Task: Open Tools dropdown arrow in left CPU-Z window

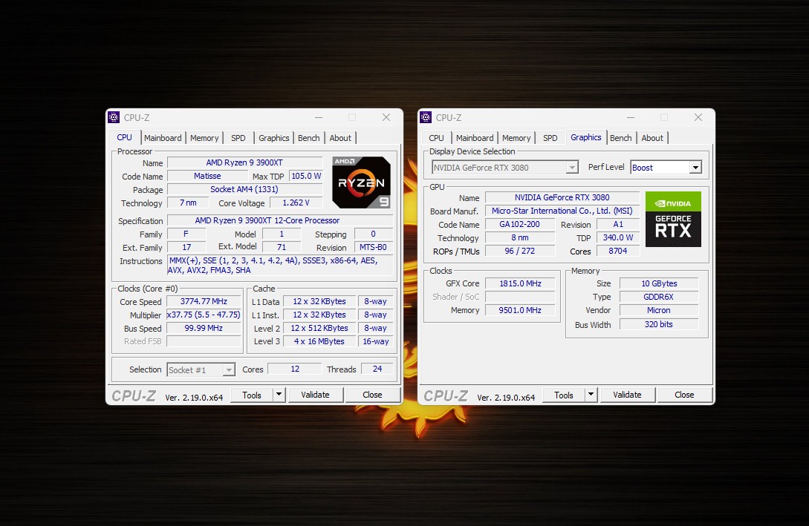Action: point(279,395)
